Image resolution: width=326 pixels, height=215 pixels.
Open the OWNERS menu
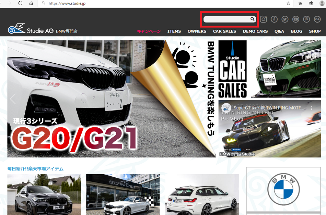pyautogui.click(x=197, y=31)
